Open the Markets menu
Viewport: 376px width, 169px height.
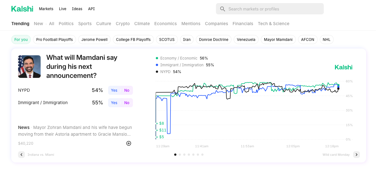tap(46, 9)
